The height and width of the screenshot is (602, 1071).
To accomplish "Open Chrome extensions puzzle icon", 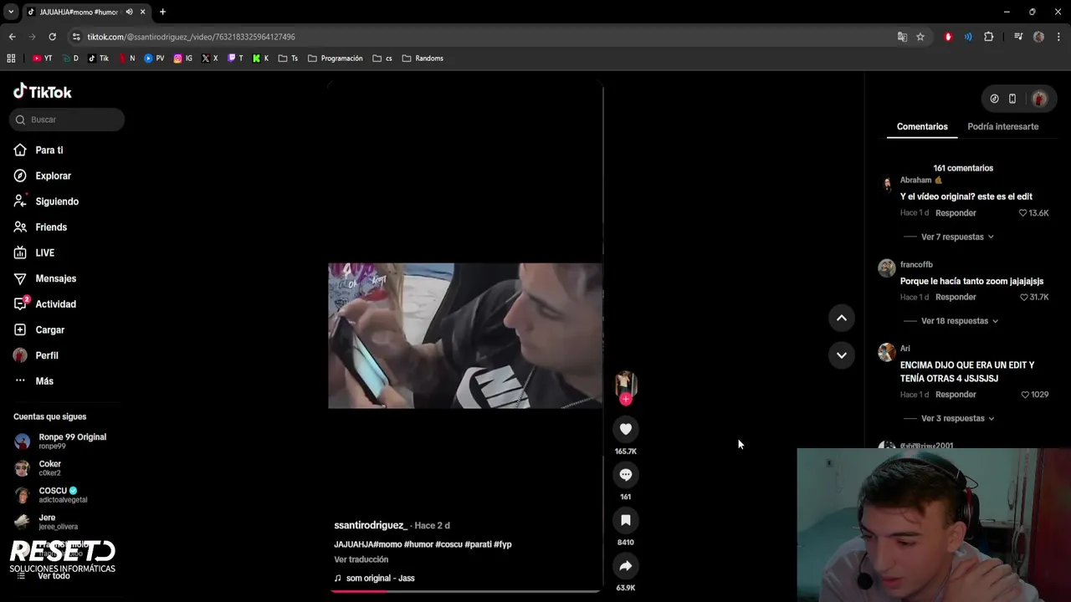I will [988, 37].
